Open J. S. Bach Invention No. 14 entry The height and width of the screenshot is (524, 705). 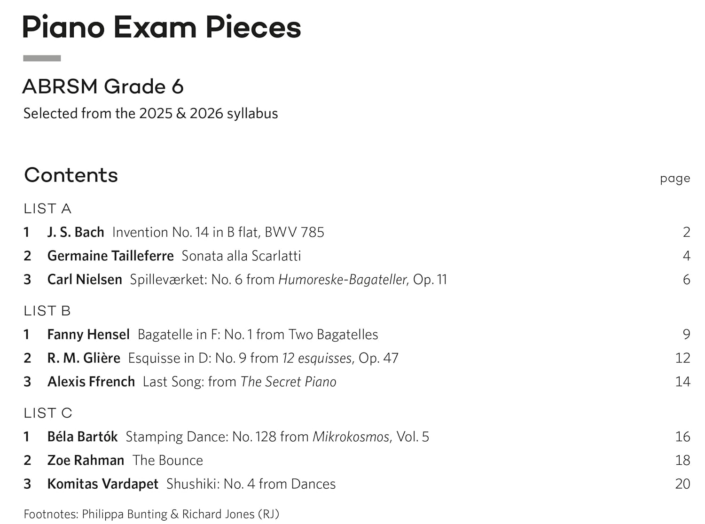coord(357,232)
